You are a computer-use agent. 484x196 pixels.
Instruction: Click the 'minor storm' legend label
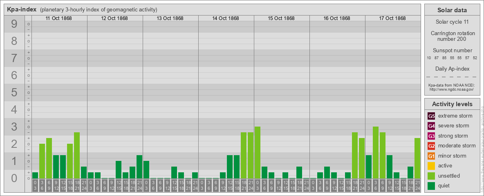coord(452,156)
